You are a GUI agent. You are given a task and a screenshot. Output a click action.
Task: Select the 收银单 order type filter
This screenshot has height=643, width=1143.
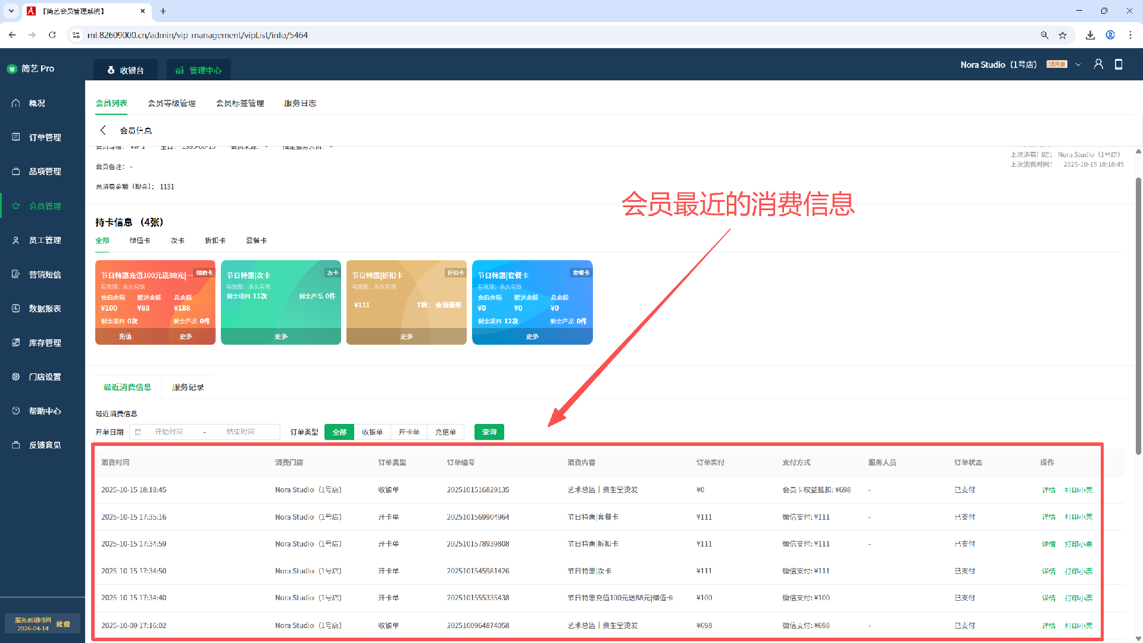click(372, 432)
